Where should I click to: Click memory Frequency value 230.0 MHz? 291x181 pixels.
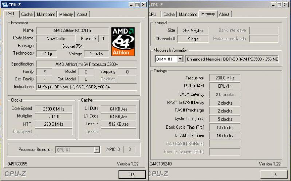point(225,78)
